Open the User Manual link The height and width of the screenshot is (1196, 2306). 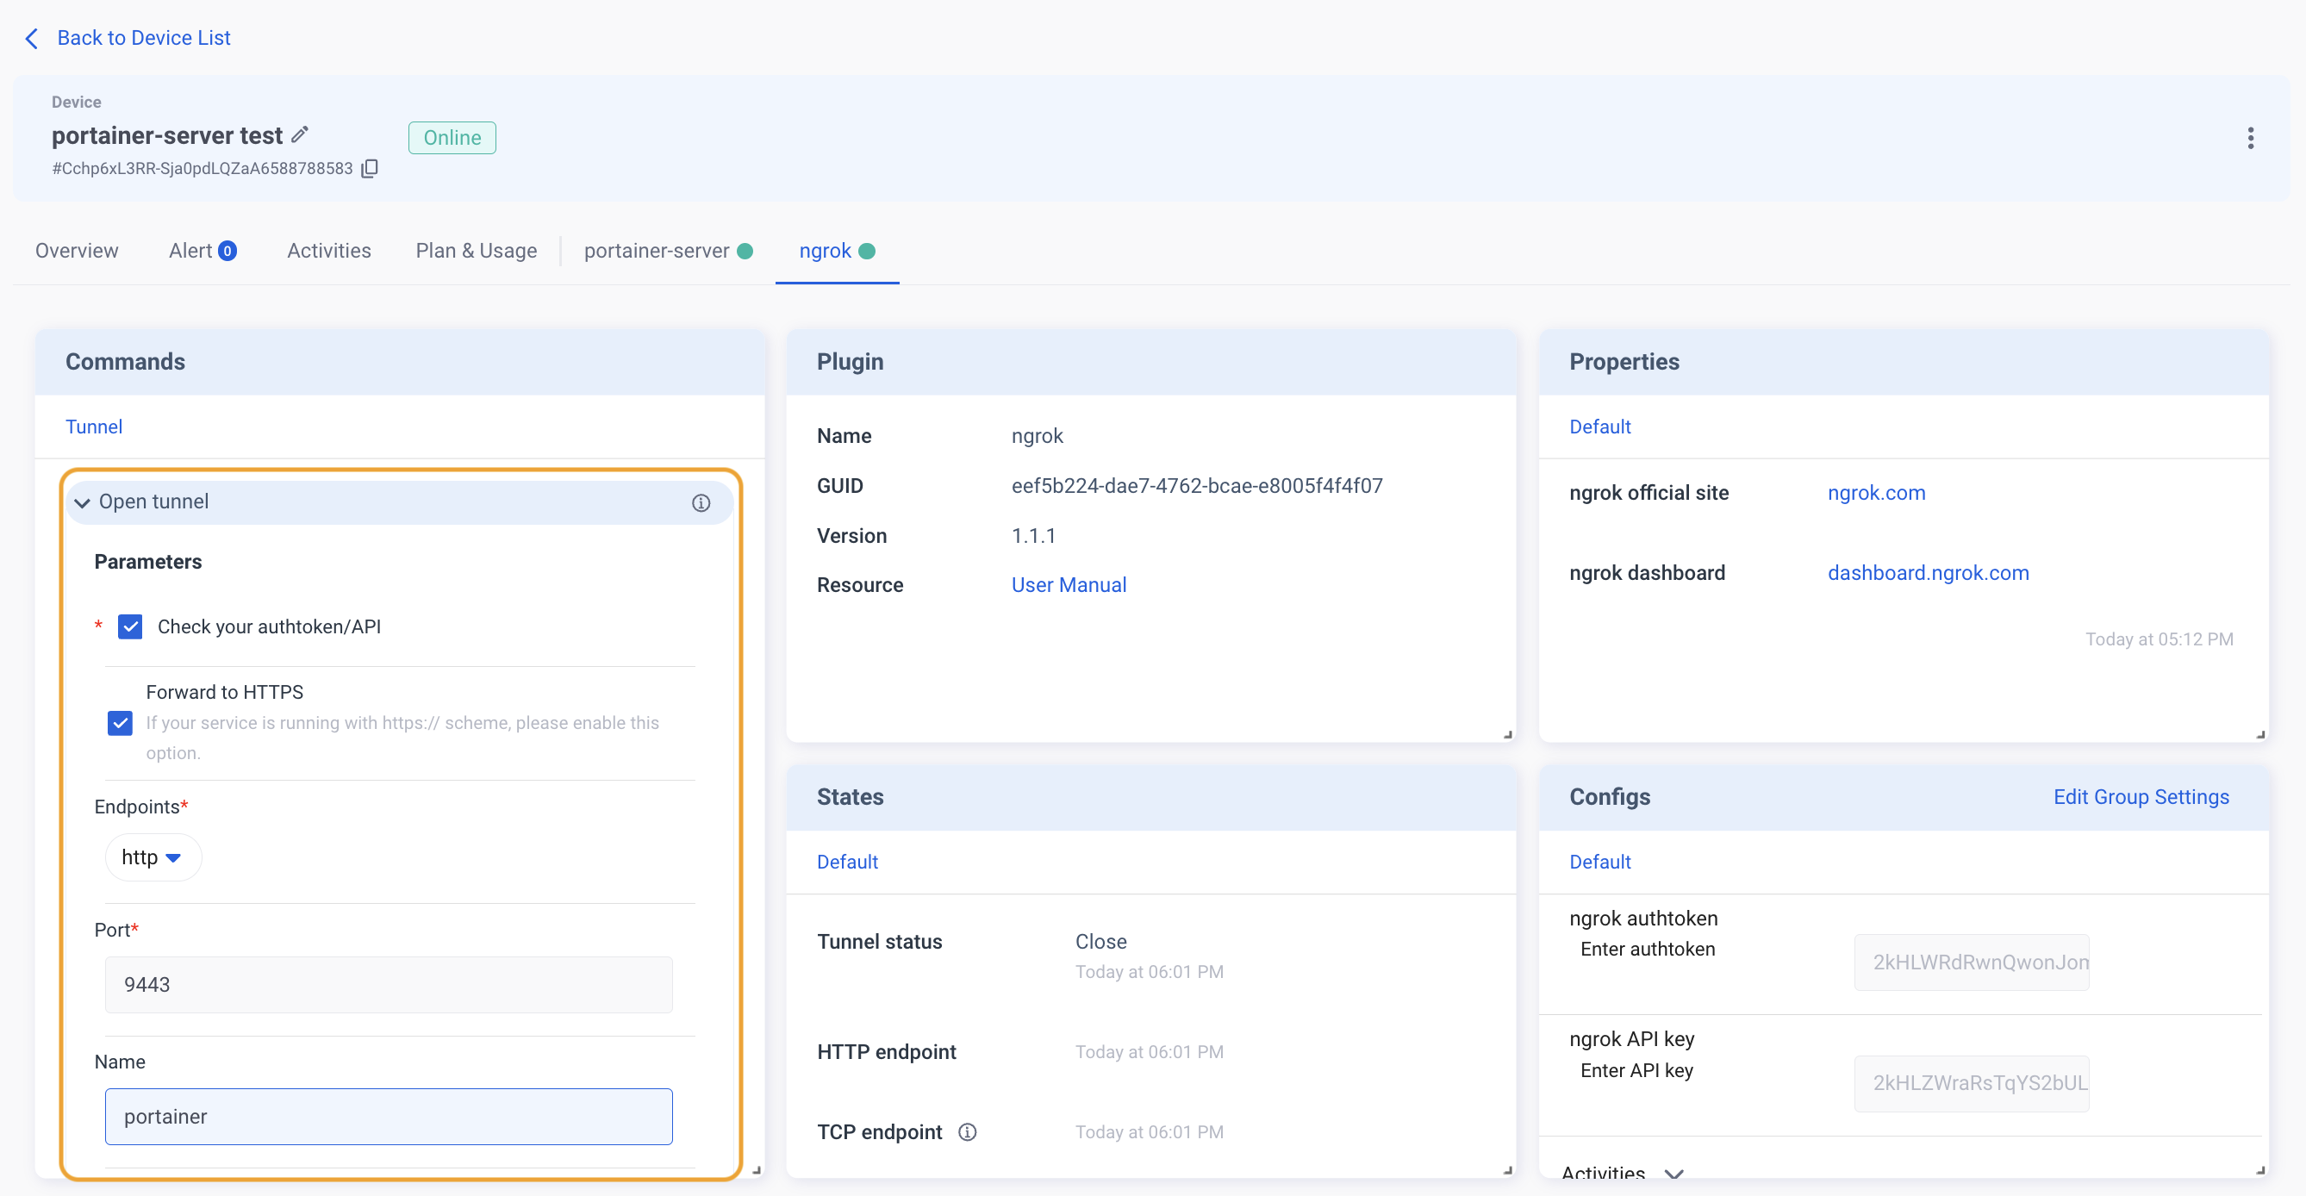pos(1069,585)
